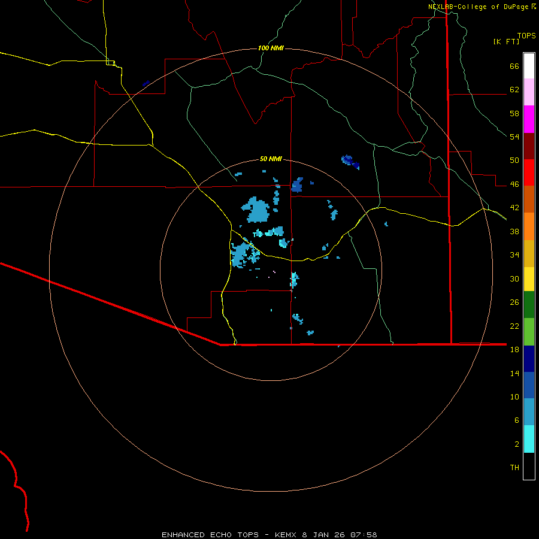Click the [K FT] units label
The height and width of the screenshot is (539, 539).
[x=506, y=42]
